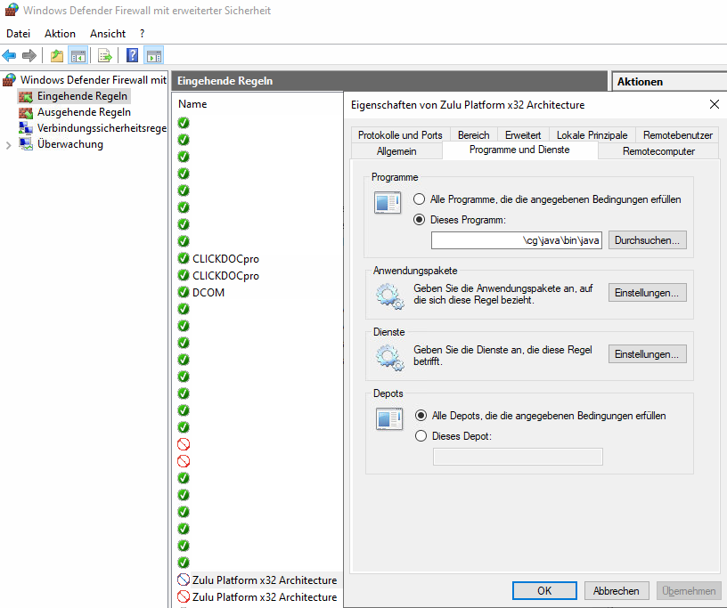The width and height of the screenshot is (727, 608).
Task: Click the Forward arrow toolbar icon
Action: 29,56
